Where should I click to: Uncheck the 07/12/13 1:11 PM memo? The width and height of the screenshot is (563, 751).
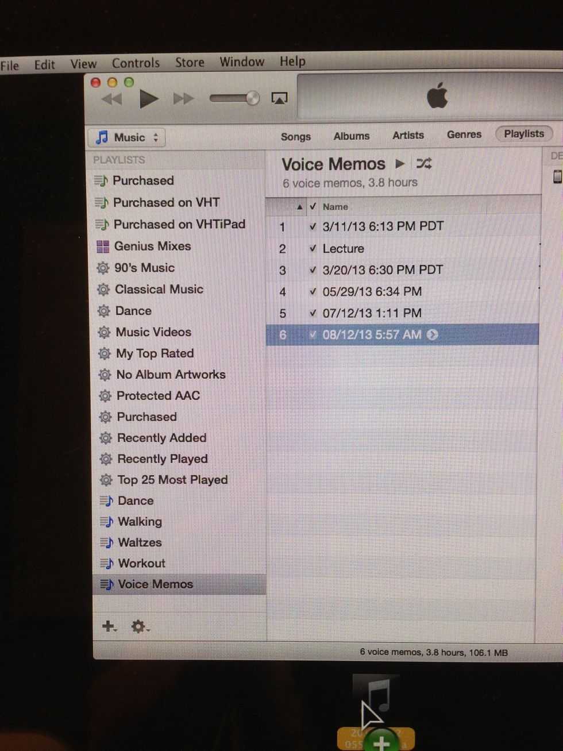point(313,313)
